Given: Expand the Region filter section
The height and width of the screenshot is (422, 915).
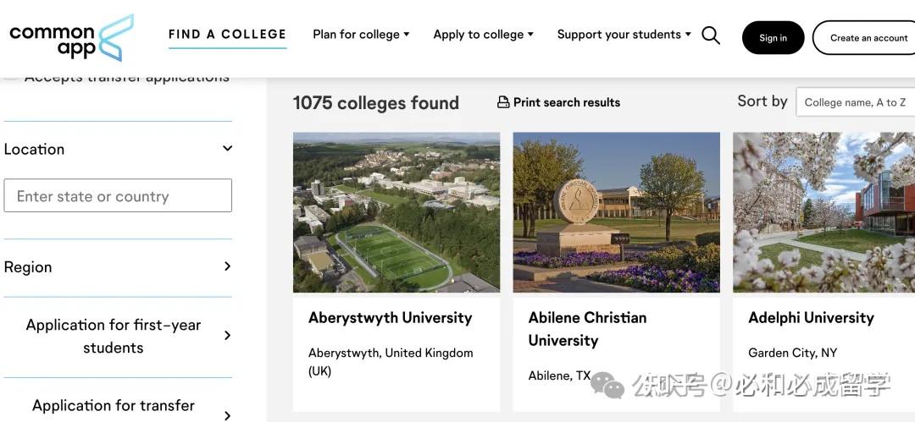Looking at the screenshot, I should point(227,266).
